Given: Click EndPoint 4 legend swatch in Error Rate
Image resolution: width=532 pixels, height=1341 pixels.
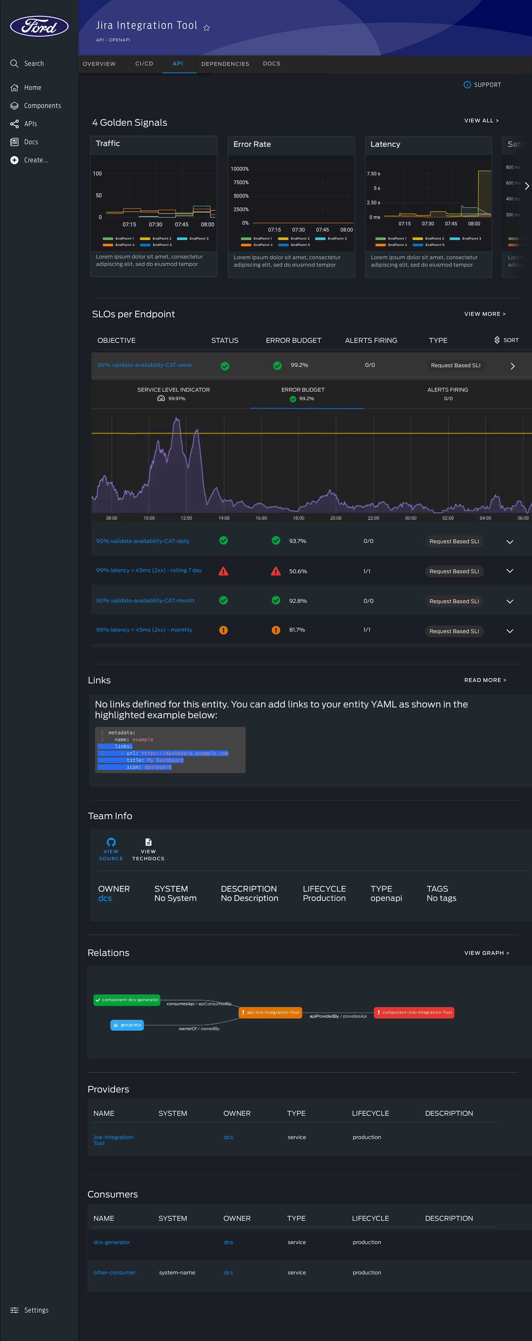Looking at the screenshot, I should pyautogui.click(x=246, y=245).
